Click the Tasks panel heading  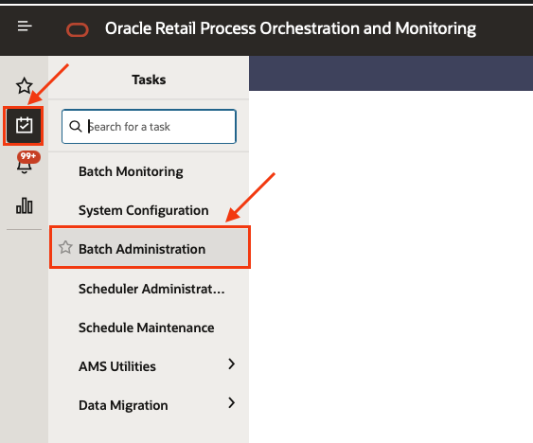click(x=149, y=80)
